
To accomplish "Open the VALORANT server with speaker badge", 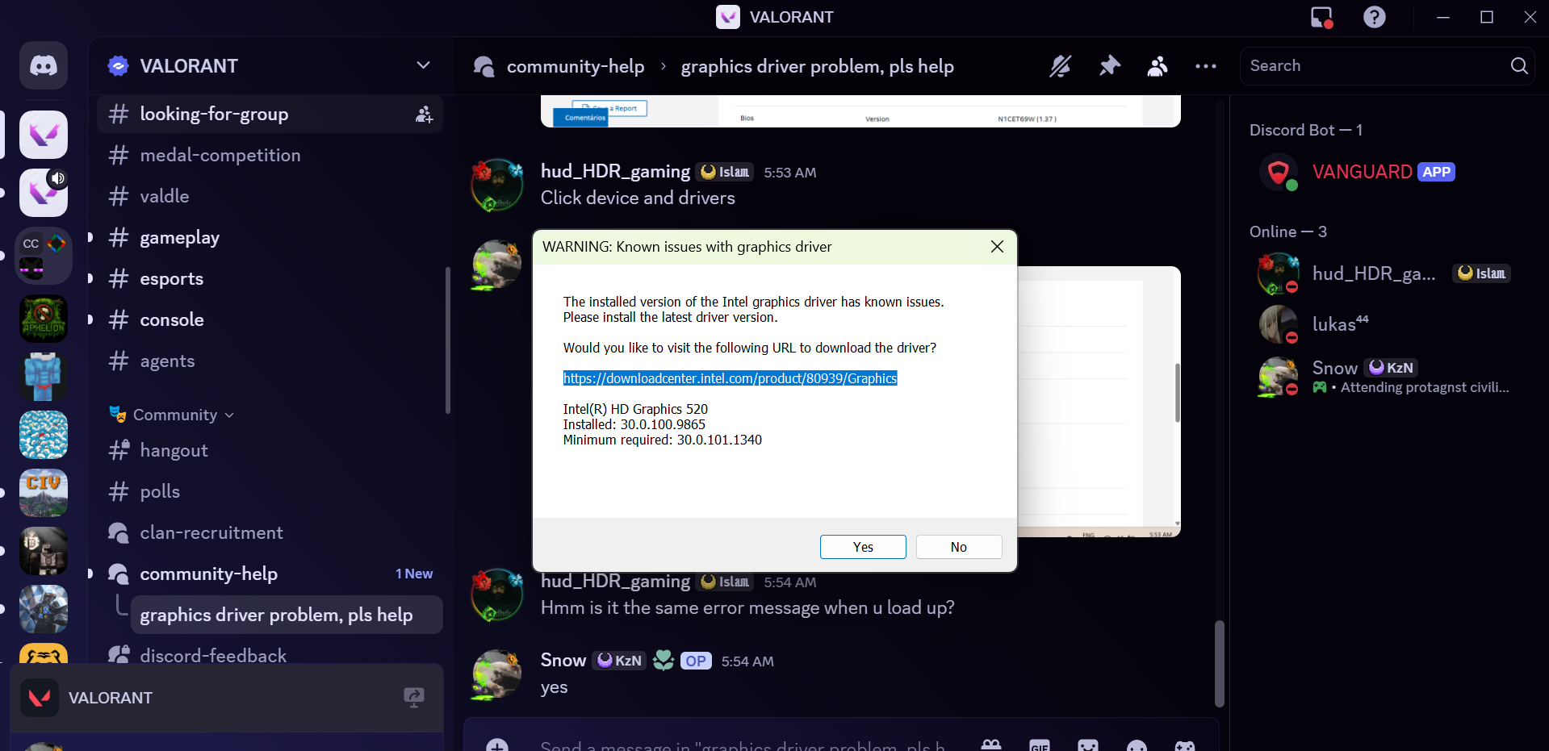I will coord(44,193).
